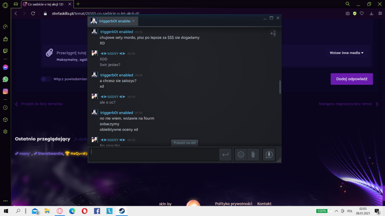The height and width of the screenshot is (216, 385).
Task: Go to Przejdź do listy tematów
Action: point(39,104)
